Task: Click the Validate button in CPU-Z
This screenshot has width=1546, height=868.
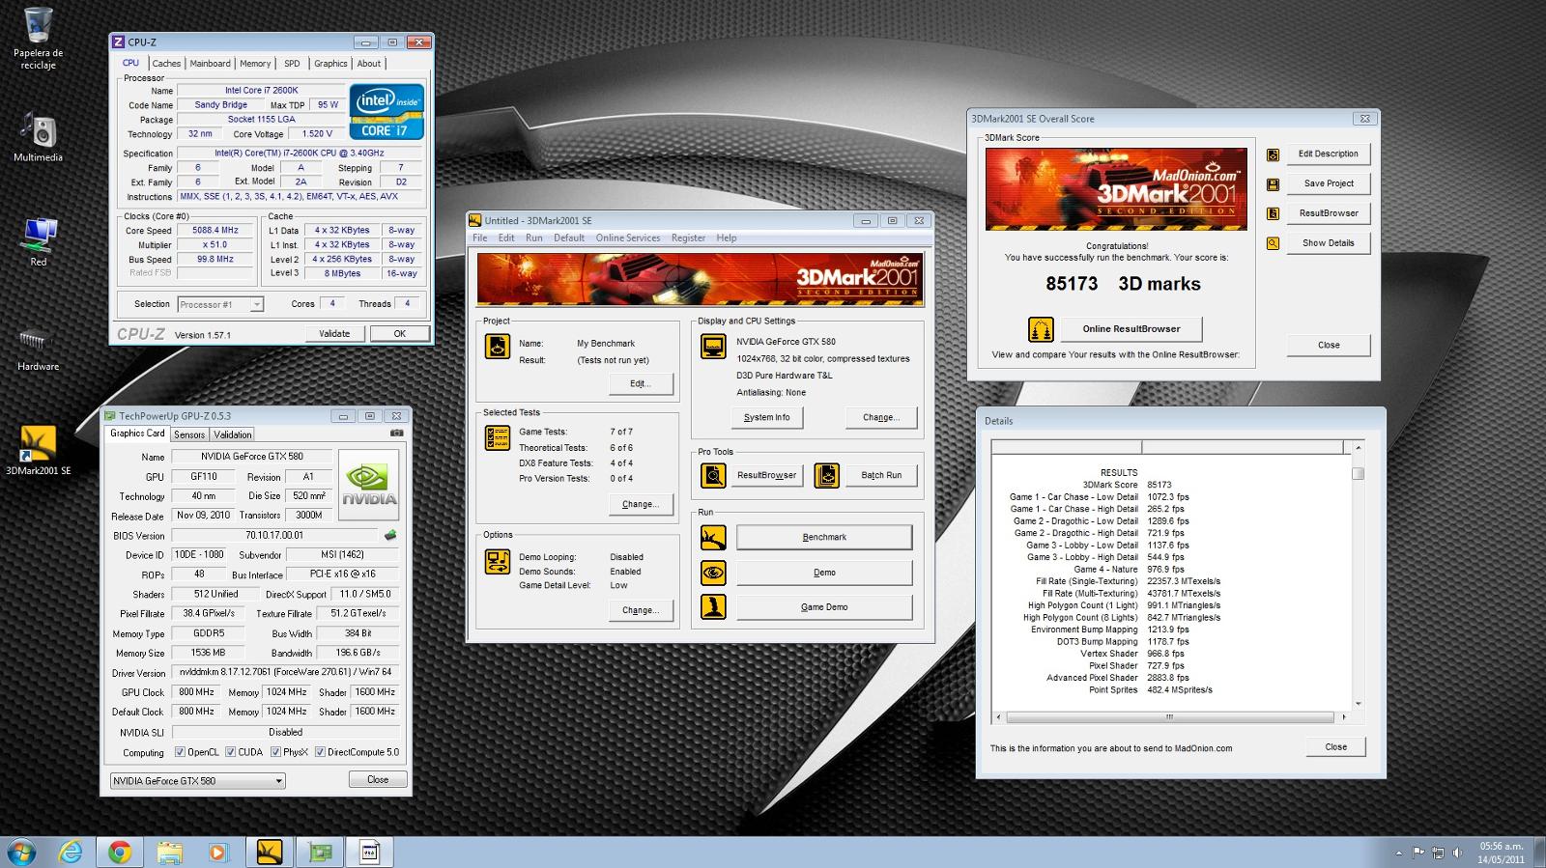Action: coord(334,333)
